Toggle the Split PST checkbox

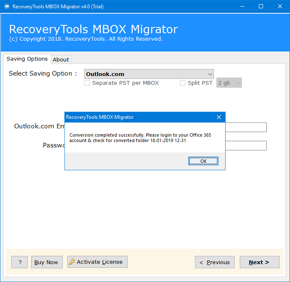(x=182, y=83)
